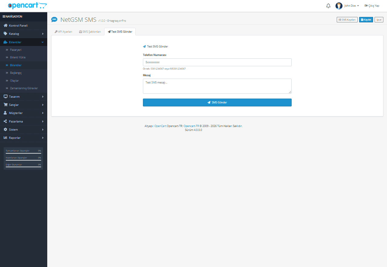Image resolution: width=387 pixels, height=267 pixels.
Task: Collapse the Eklentiler menu chevron
Action: (x=43, y=42)
